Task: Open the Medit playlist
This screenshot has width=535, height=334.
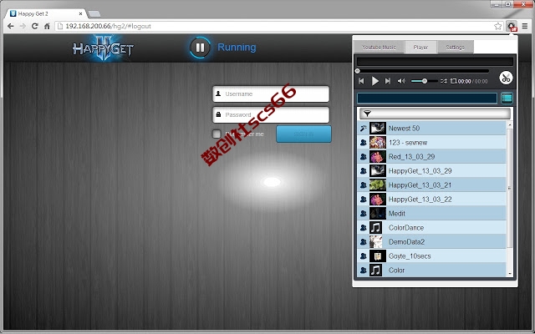Action: point(431,214)
